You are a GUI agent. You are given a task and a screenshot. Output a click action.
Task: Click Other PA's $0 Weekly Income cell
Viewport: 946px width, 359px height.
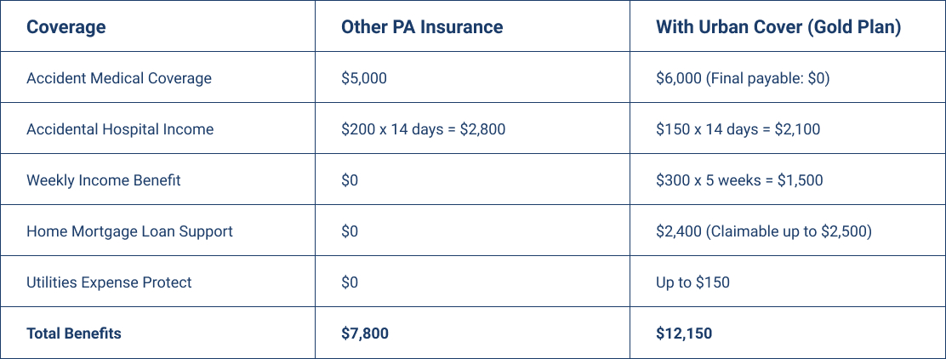pos(350,180)
